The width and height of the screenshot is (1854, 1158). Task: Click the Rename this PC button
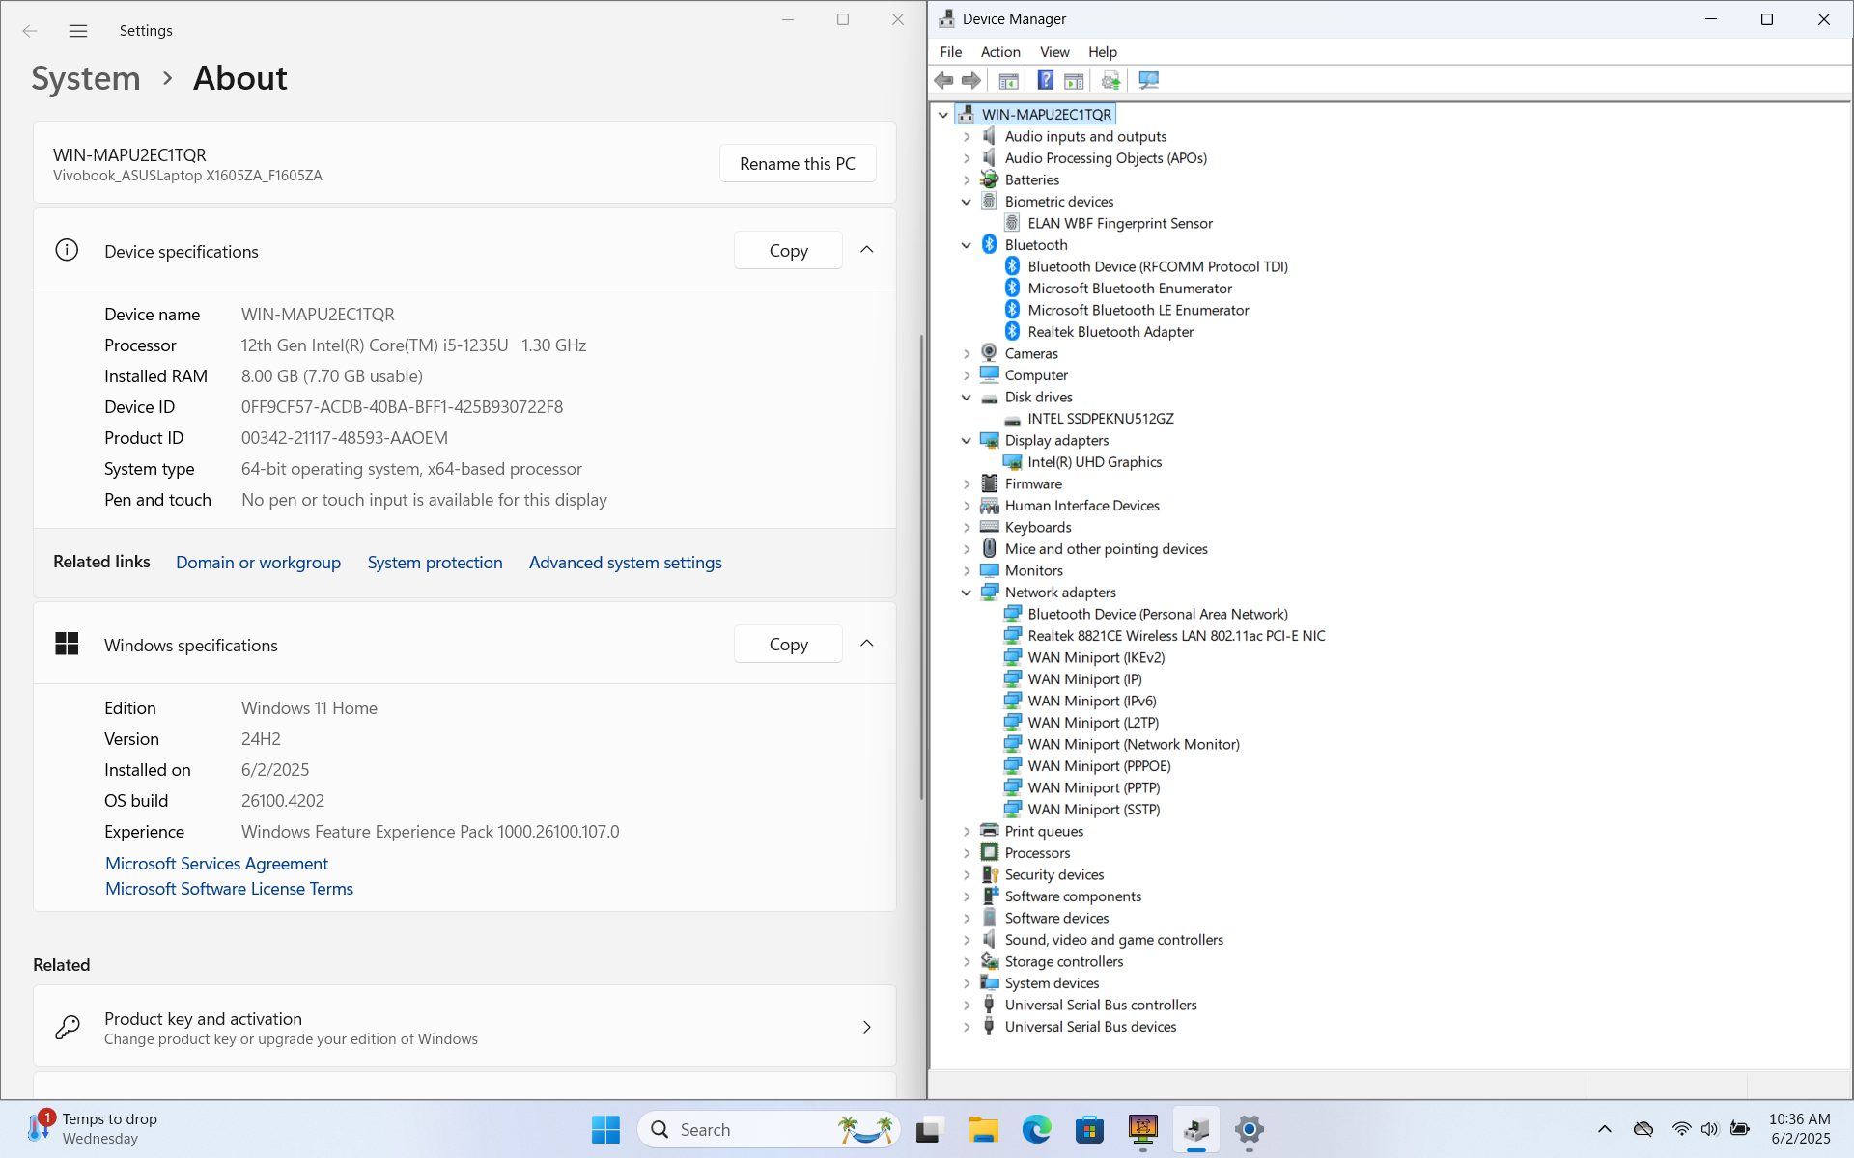798,163
